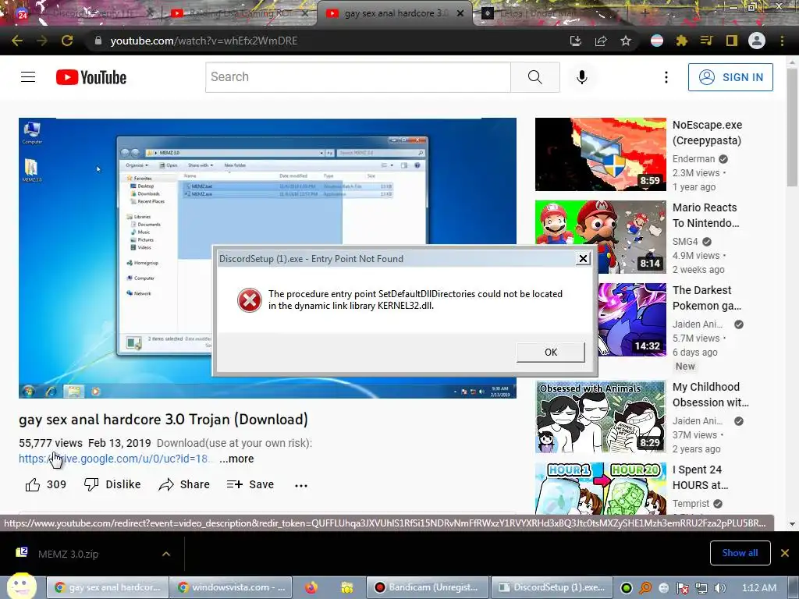This screenshot has width=799, height=599.
Task: Switch to DiscordSetup (1).exe taskbar item
Action: click(x=552, y=587)
